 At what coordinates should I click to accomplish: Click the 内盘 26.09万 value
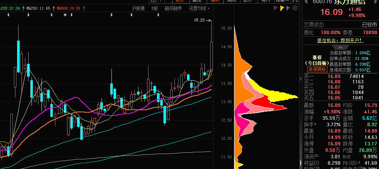[x=368, y=150]
